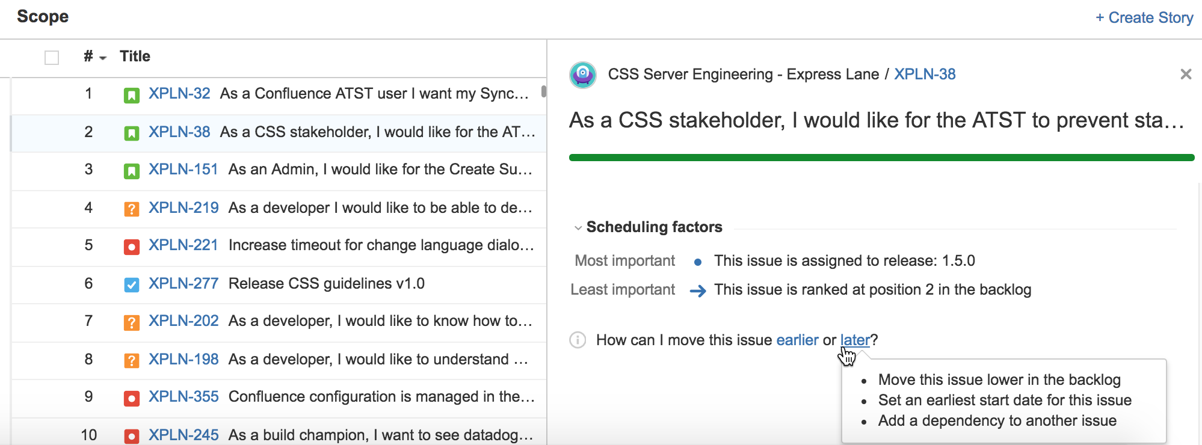Select row 'Increase timeout for change language dialo…'
The height and width of the screenshot is (445, 1202).
(x=279, y=247)
